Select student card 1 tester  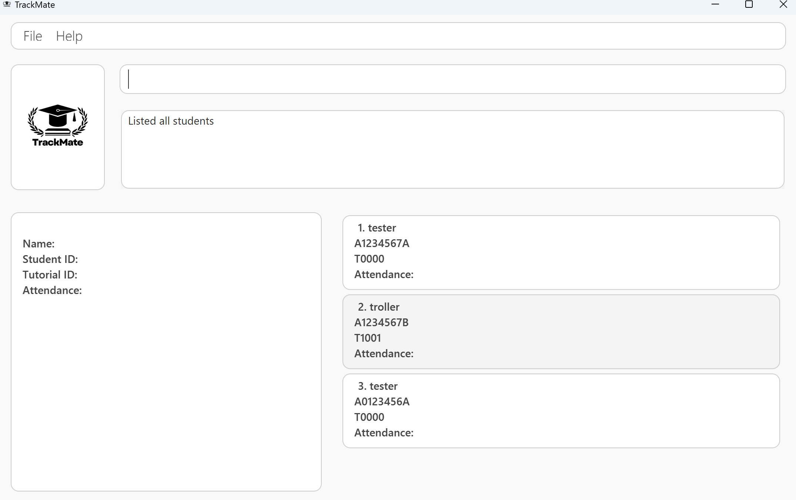click(x=561, y=253)
